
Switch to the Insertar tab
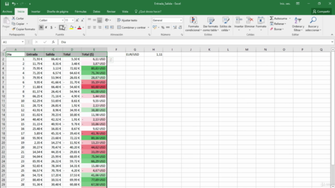click(36, 11)
